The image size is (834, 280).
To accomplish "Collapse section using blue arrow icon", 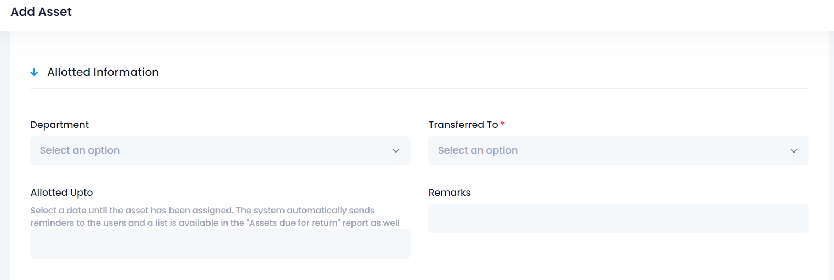I will (x=34, y=72).
